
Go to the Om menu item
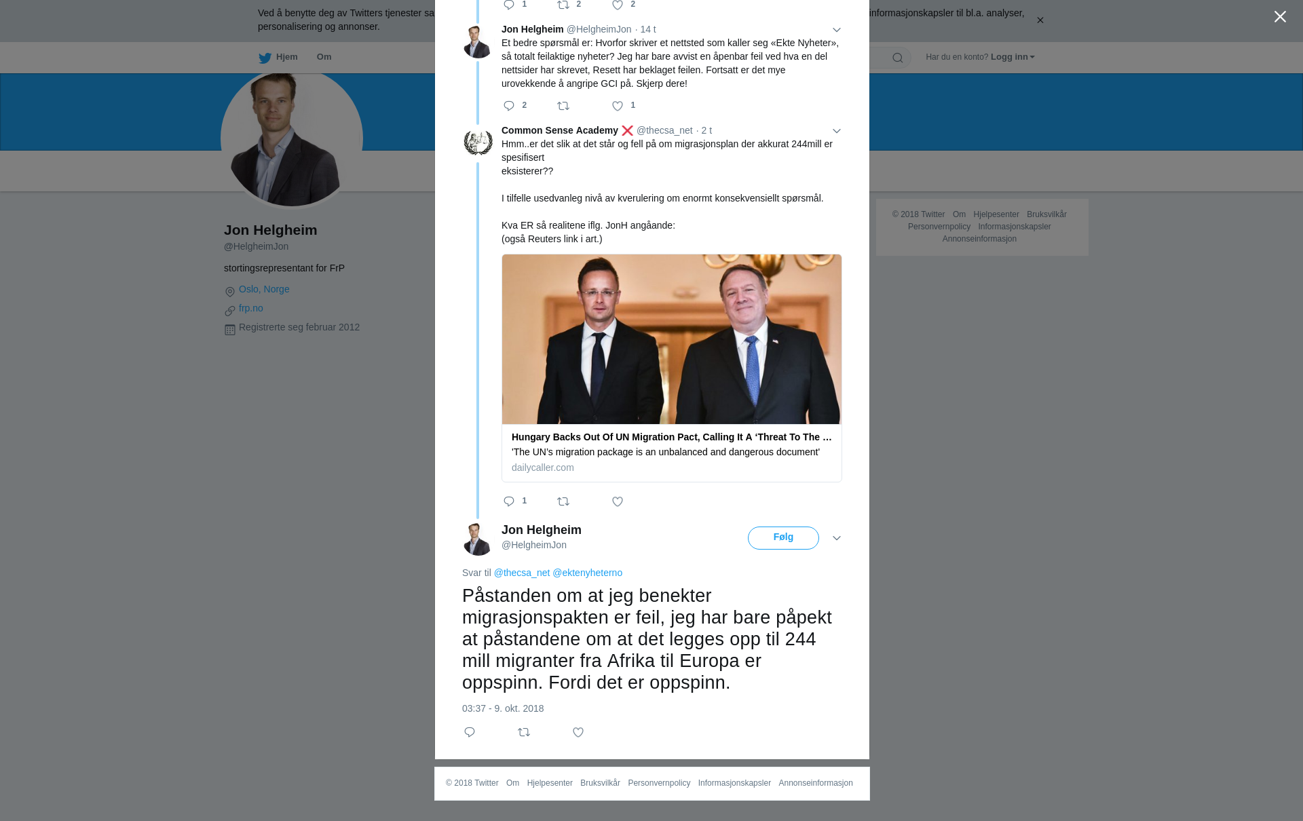point(324,57)
